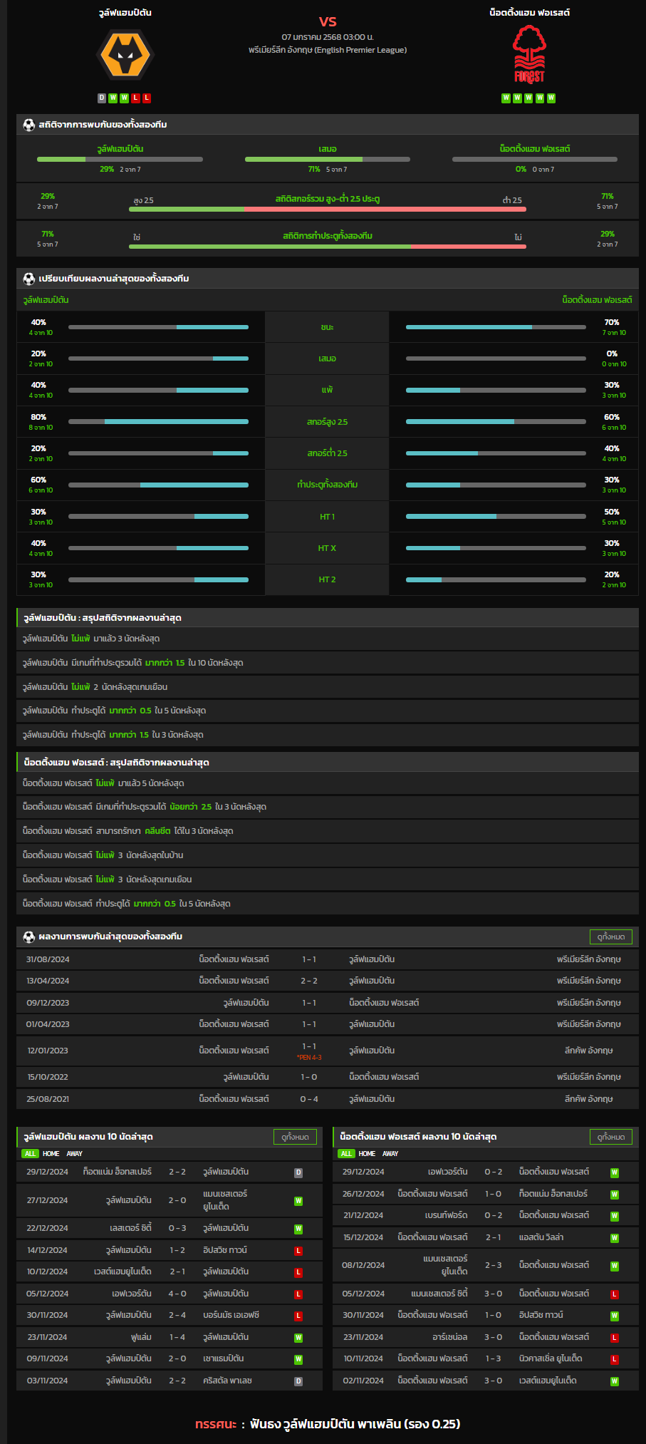Viewport: 646px width, 1444px height.
Task: Click W badge on Forest 1-0 Tottenham row
Action: click(x=615, y=1195)
